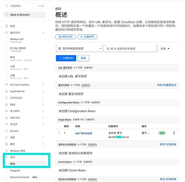Click the SSL/TLS lock icon in sidebar
The width and height of the screenshot is (185, 182).
click(6, 118)
